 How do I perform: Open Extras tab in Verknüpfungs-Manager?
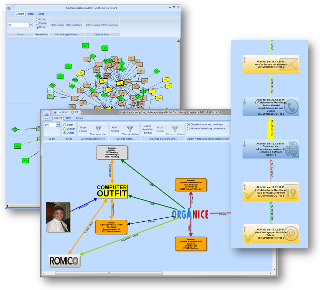79,118
